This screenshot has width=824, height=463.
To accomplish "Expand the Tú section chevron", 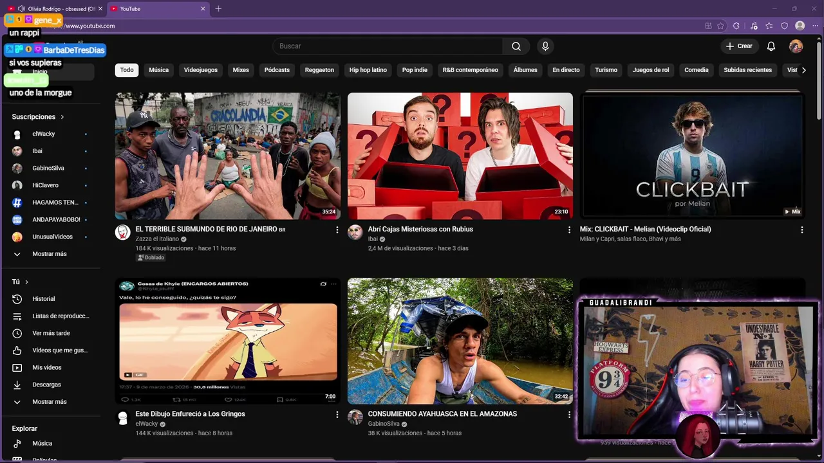I will pos(26,282).
